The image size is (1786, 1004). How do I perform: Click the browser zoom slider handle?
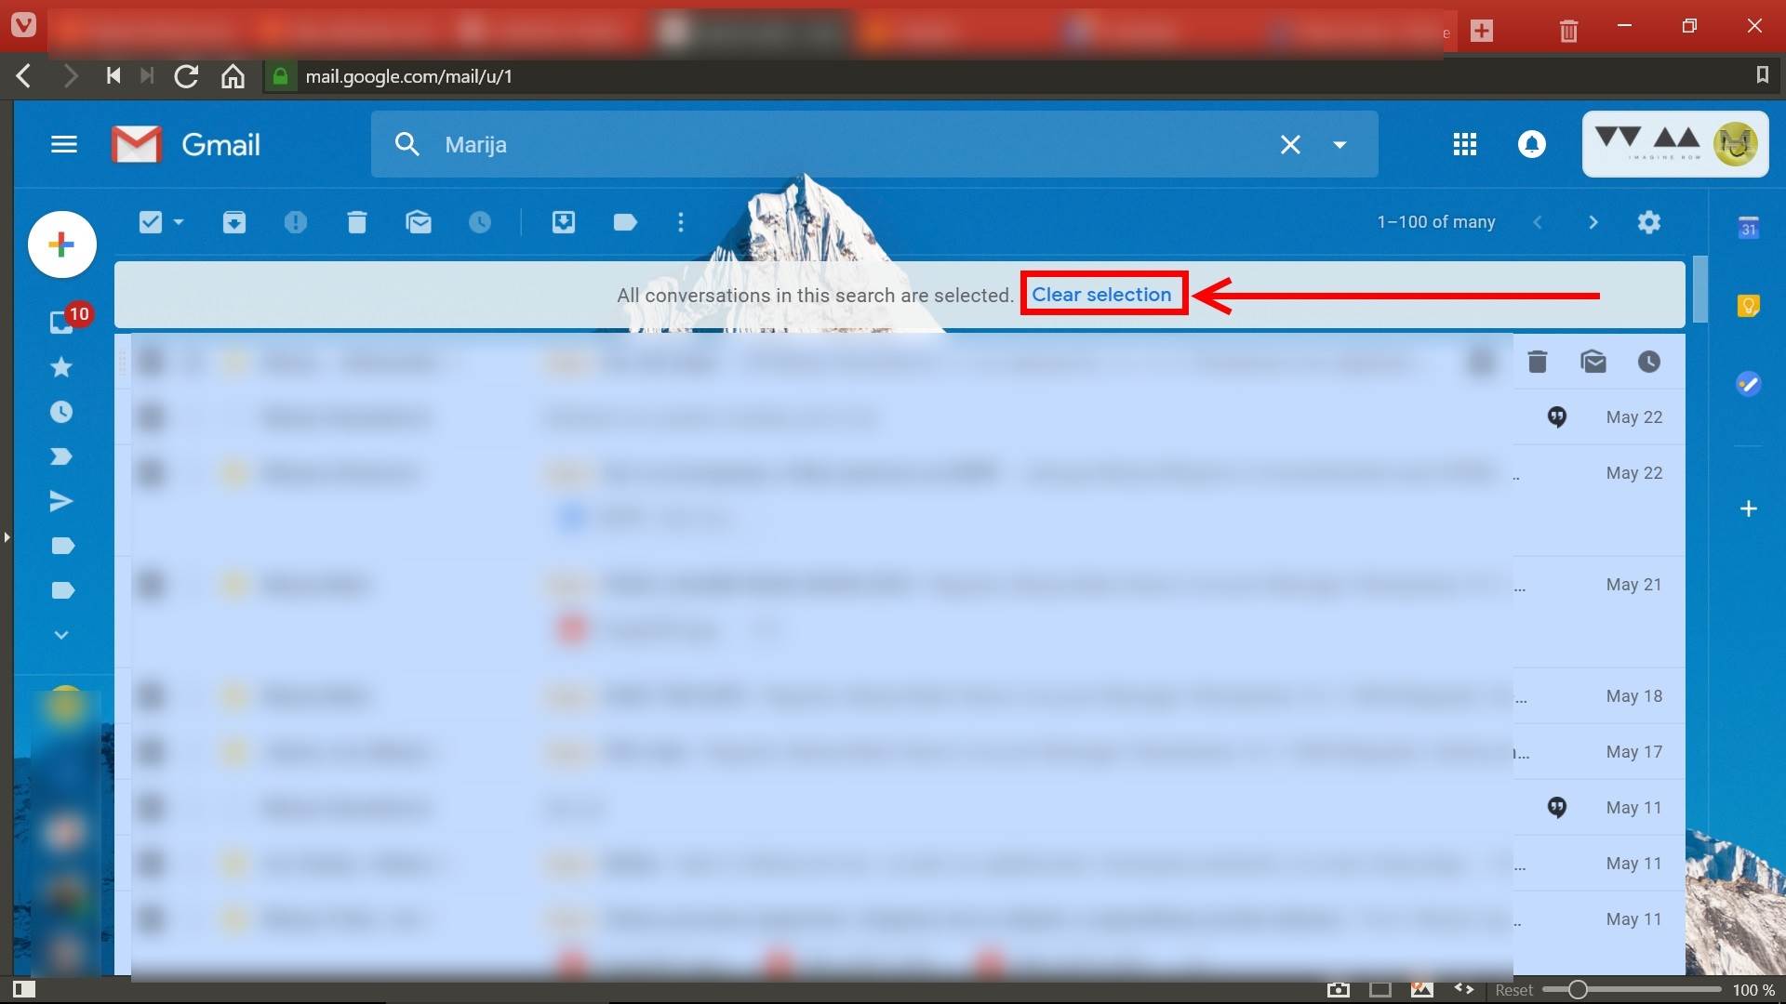pyautogui.click(x=1577, y=990)
